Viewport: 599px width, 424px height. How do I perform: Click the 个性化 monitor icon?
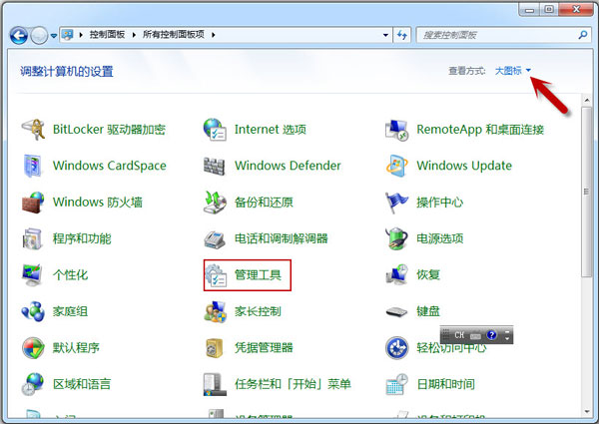[32, 275]
